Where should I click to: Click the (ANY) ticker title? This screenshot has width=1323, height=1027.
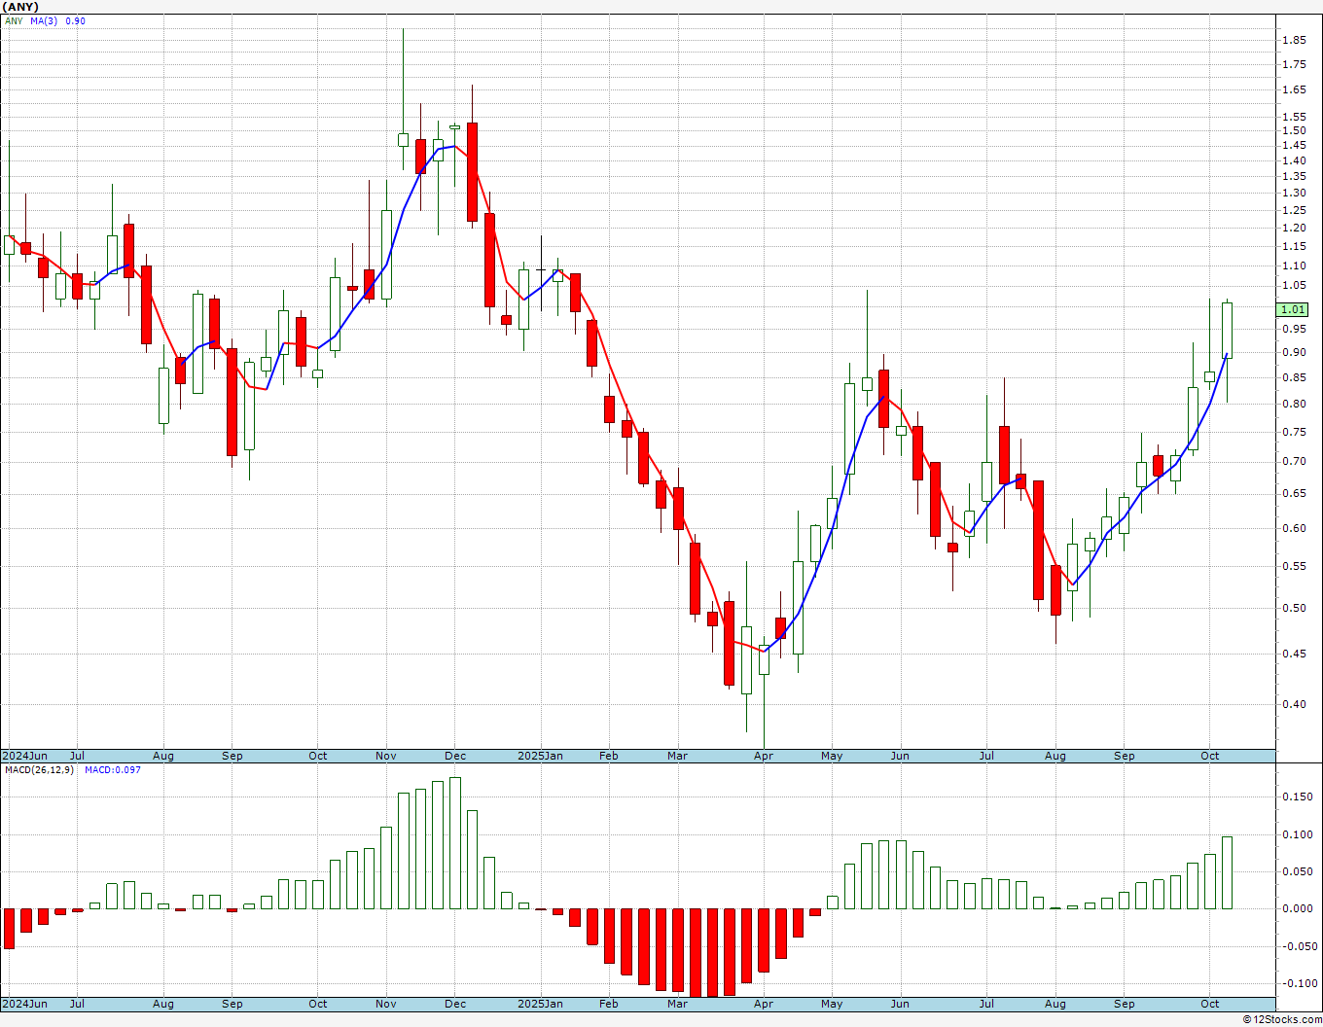pos(20,7)
